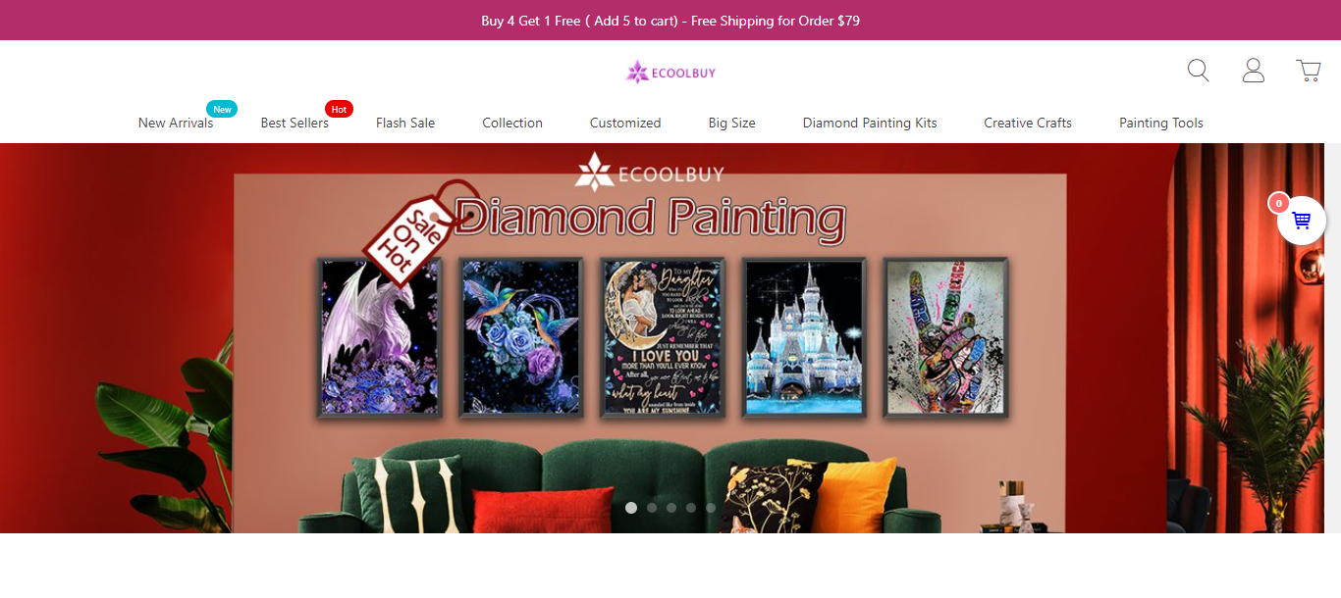Screen dimensions: 1341x598
Task: Click the ECOOLBUY logo on banner
Action: (650, 173)
